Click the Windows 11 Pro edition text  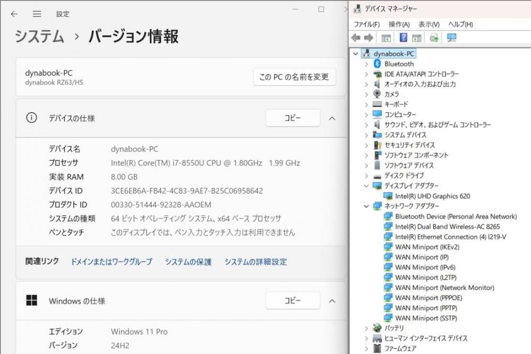click(x=139, y=331)
